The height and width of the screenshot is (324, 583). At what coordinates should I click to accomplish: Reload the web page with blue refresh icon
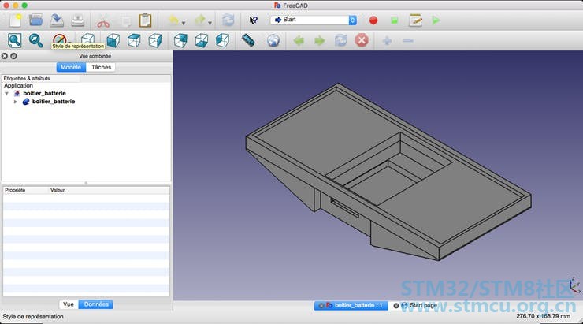(x=340, y=40)
